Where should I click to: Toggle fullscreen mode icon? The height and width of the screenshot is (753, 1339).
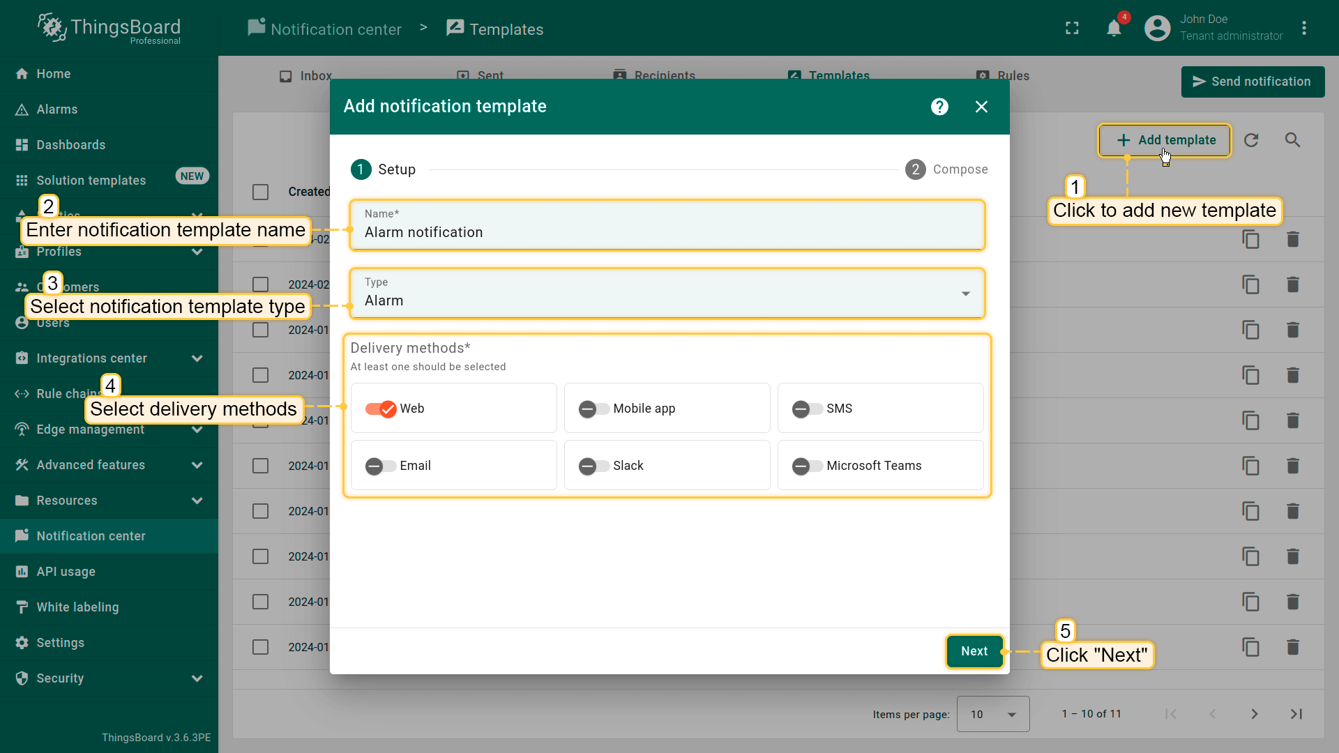coord(1072,29)
